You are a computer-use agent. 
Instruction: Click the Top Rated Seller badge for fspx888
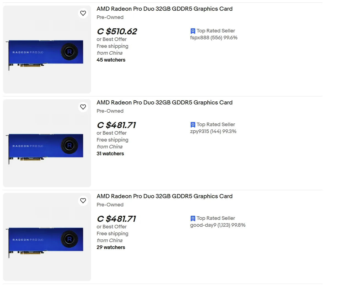point(193,31)
